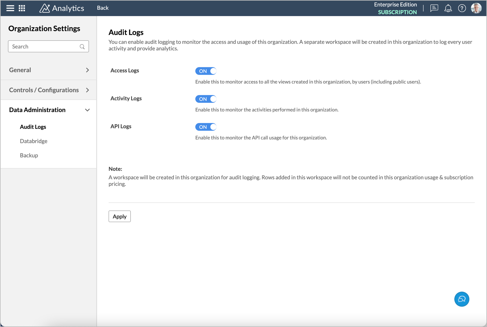Click the Back link in header
The image size is (487, 327).
(103, 8)
